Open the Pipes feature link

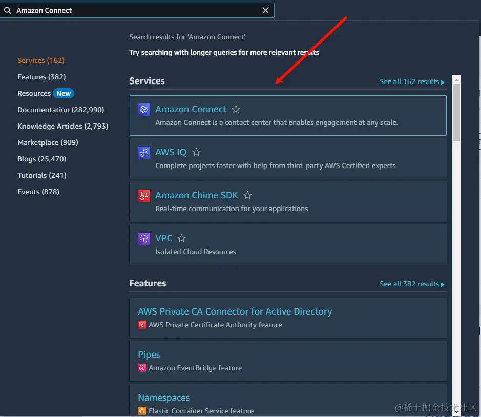(149, 355)
